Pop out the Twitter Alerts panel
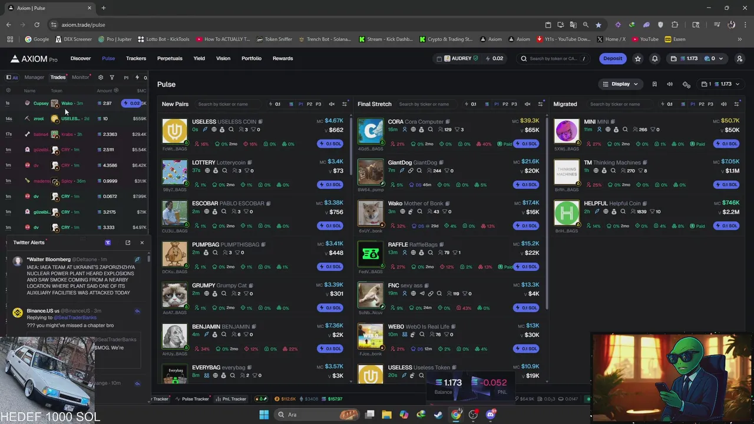The width and height of the screenshot is (754, 424). point(128,243)
